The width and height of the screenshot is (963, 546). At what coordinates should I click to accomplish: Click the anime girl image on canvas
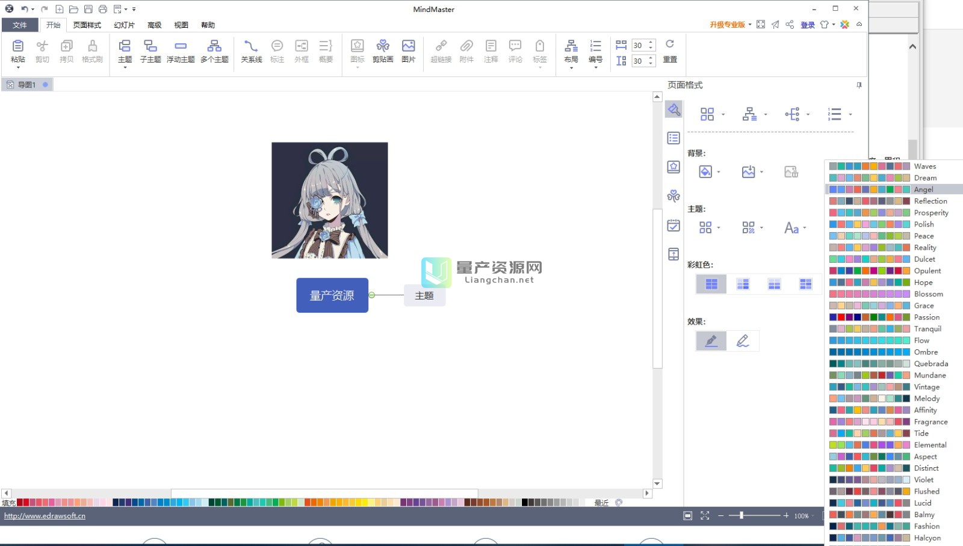point(330,200)
